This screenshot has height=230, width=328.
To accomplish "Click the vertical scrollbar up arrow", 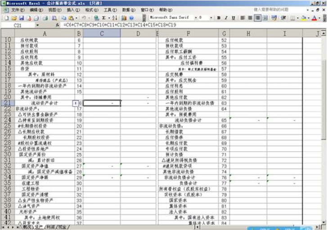I will click(x=324, y=33).
